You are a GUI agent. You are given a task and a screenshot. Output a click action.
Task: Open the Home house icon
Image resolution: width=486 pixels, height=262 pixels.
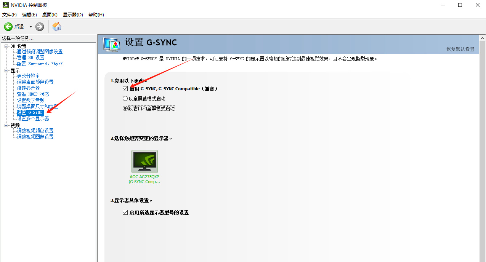point(57,26)
